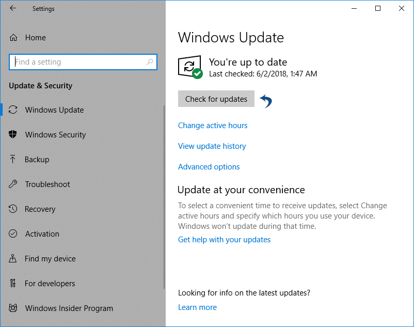Click the Activation checkmark circle icon

coord(13,234)
